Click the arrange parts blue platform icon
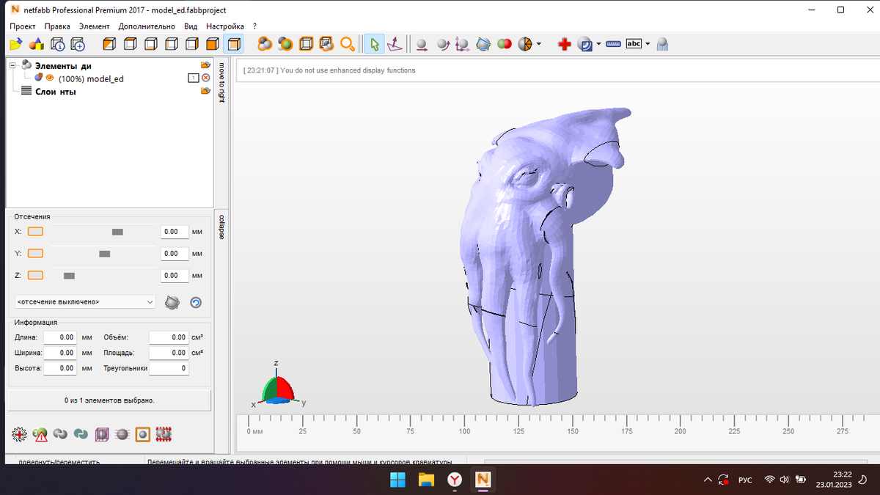880x495 pixels. tap(483, 45)
